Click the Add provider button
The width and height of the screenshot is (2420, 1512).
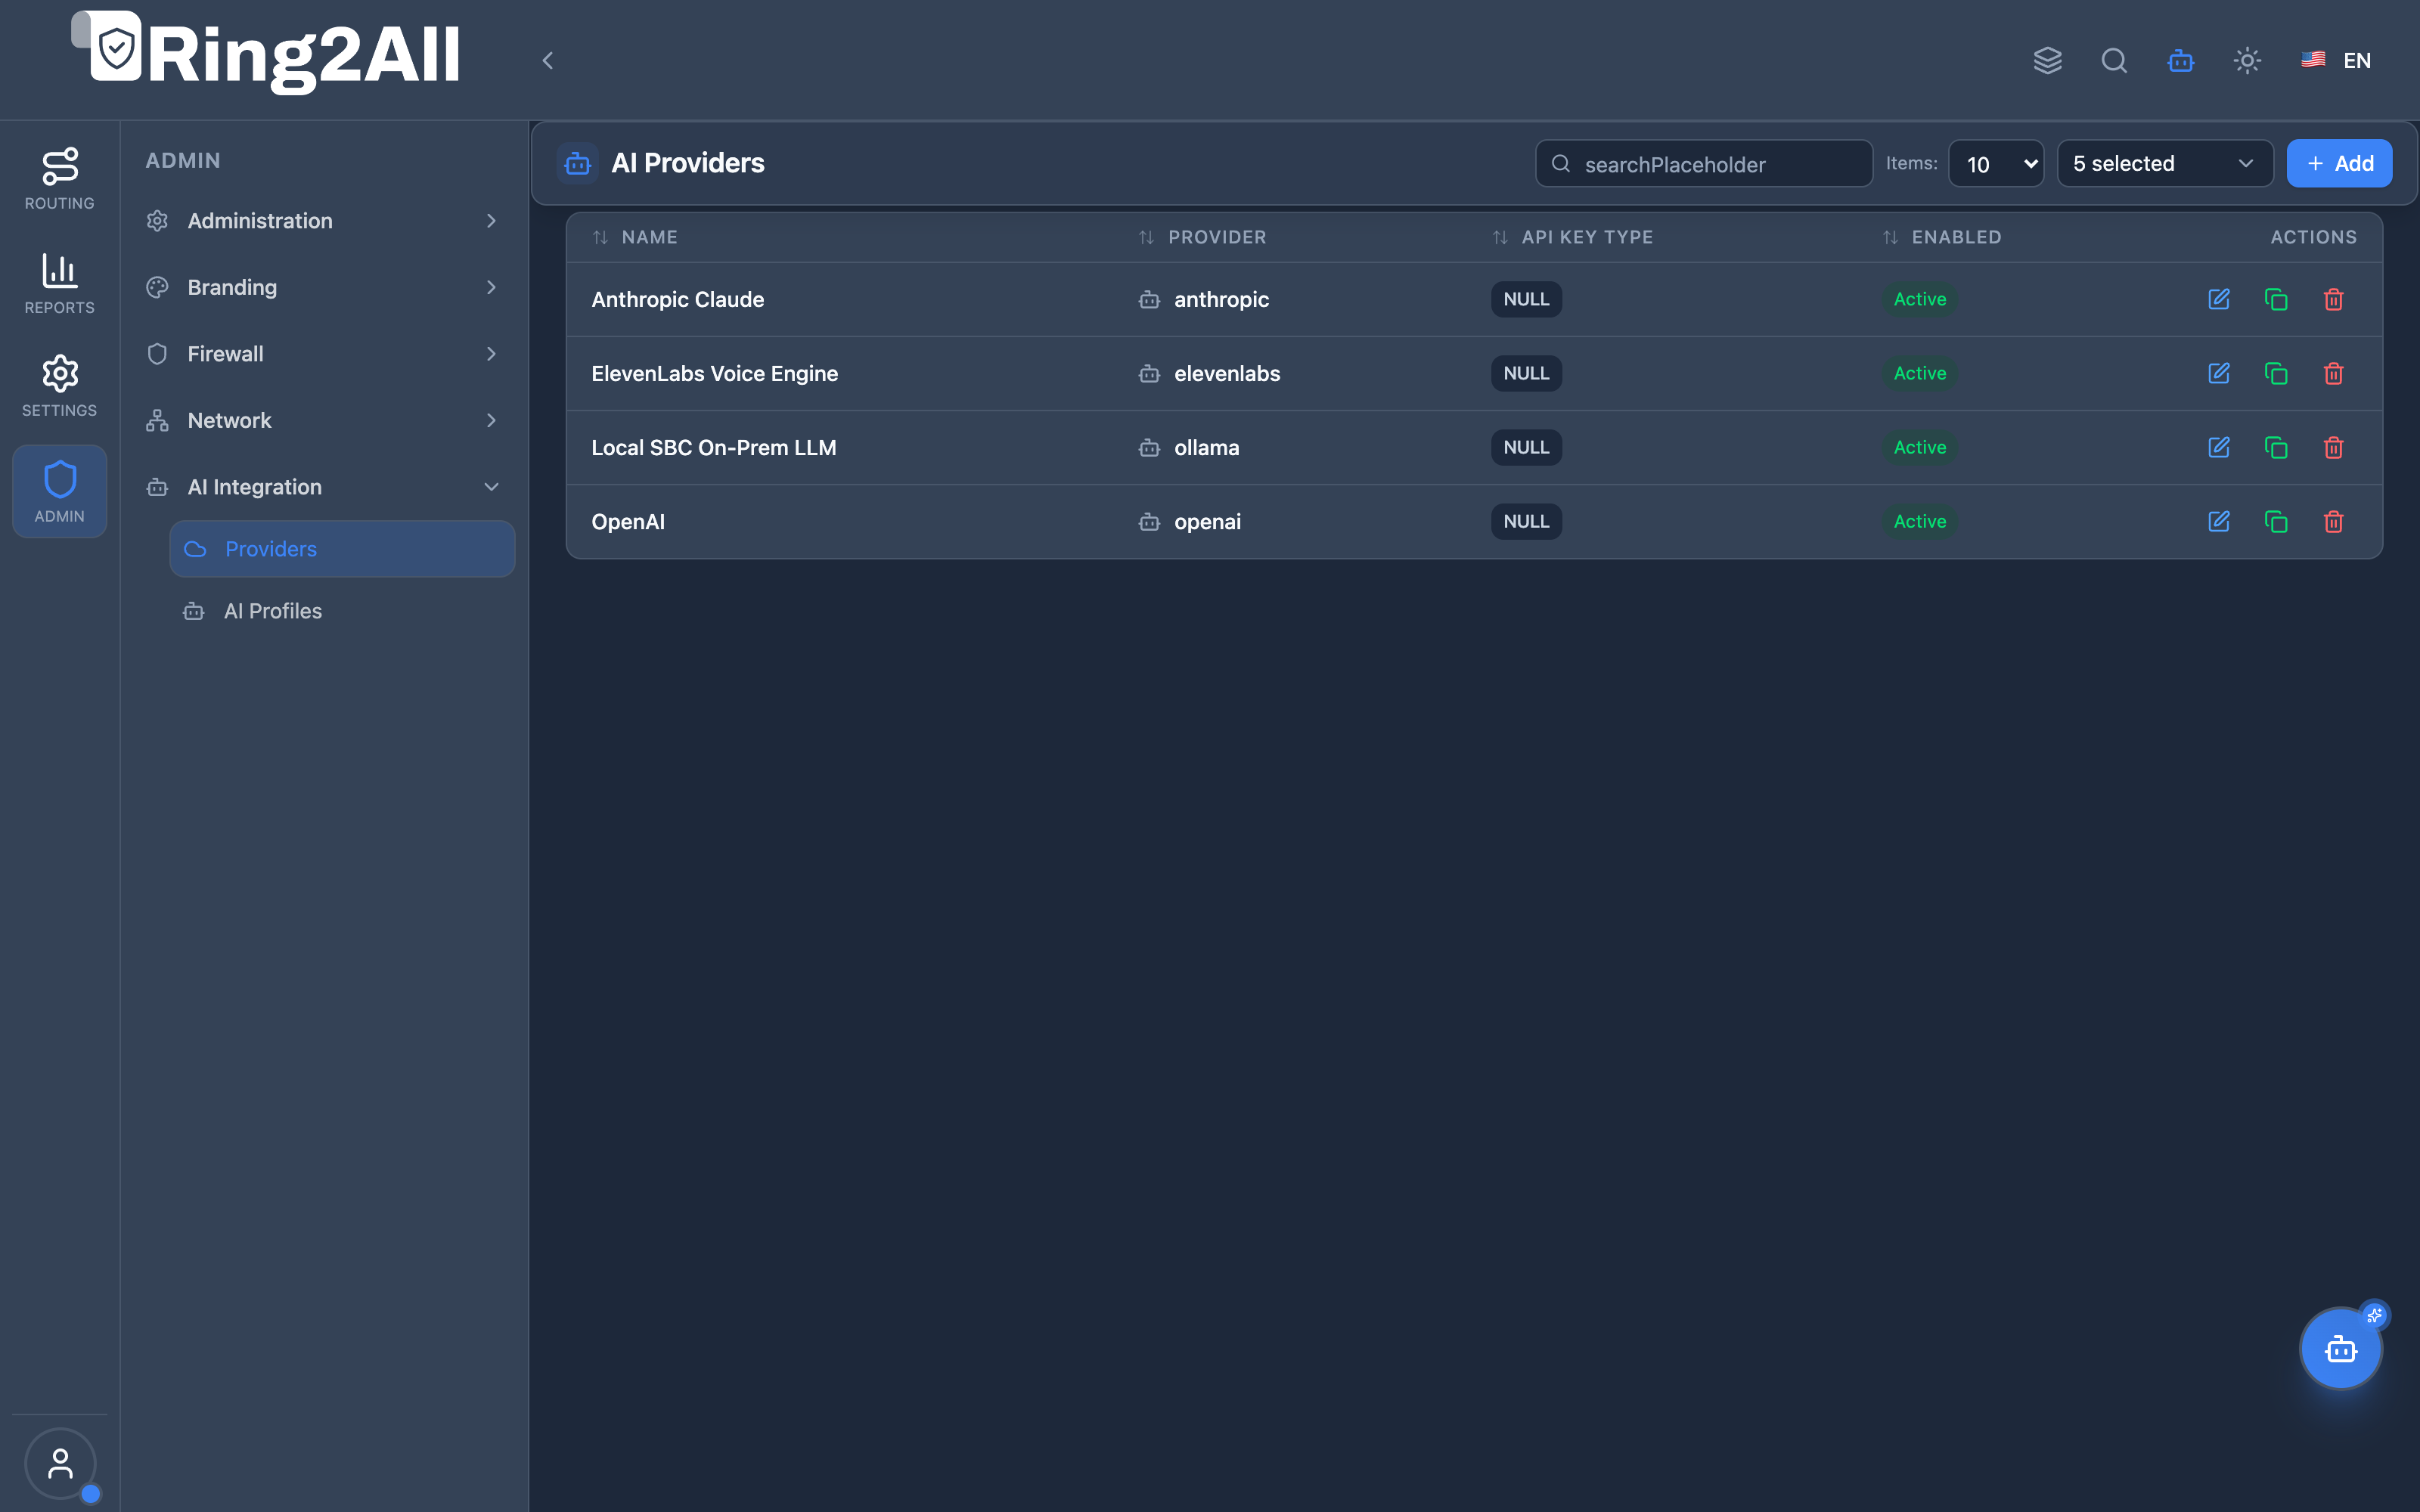[2339, 163]
